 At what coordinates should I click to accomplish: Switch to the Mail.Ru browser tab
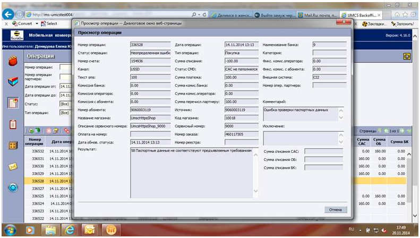[318, 15]
